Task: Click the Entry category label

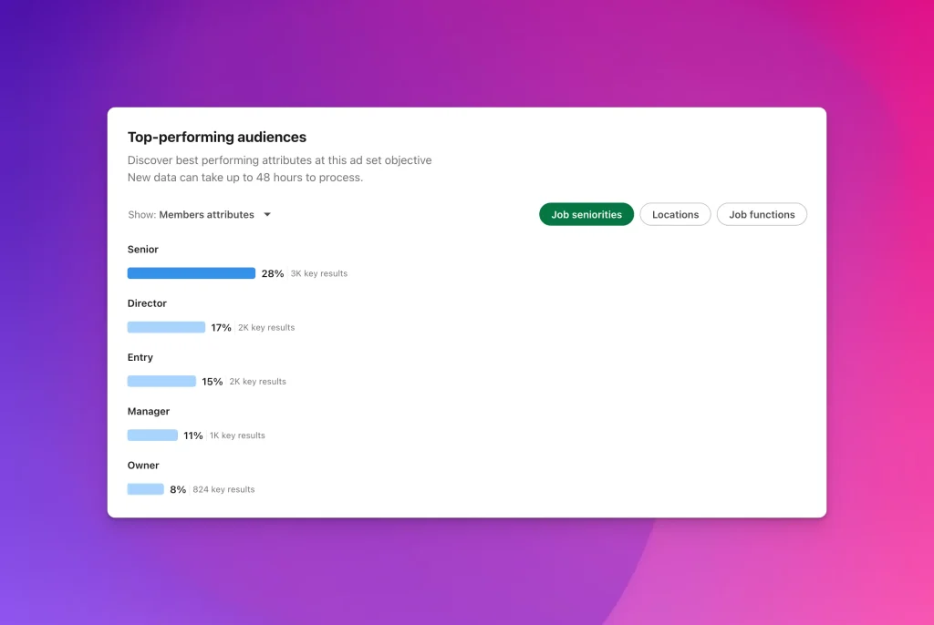Action: 140,357
